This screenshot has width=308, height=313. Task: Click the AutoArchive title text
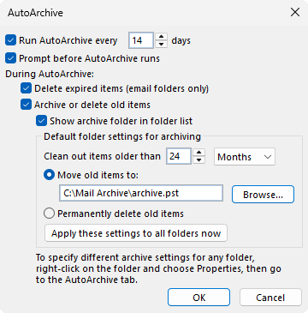coord(35,13)
